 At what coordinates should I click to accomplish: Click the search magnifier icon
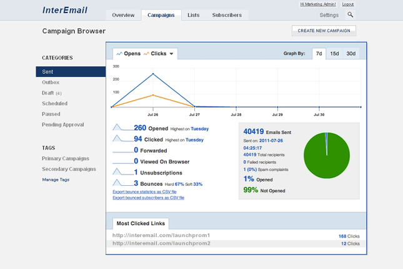(350, 14)
